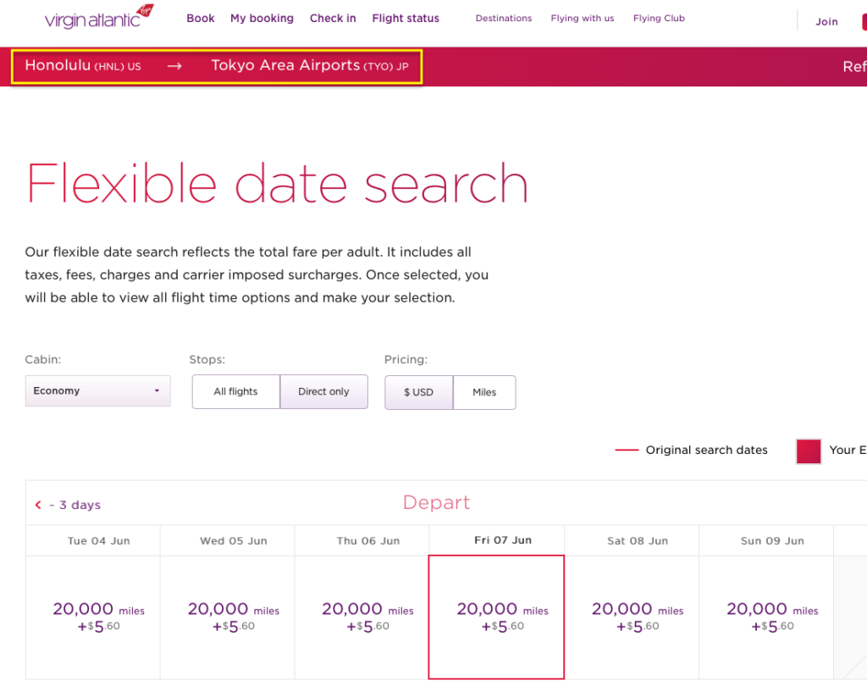Open the Book menu
Screen dimensions: 867x697
pos(200,19)
